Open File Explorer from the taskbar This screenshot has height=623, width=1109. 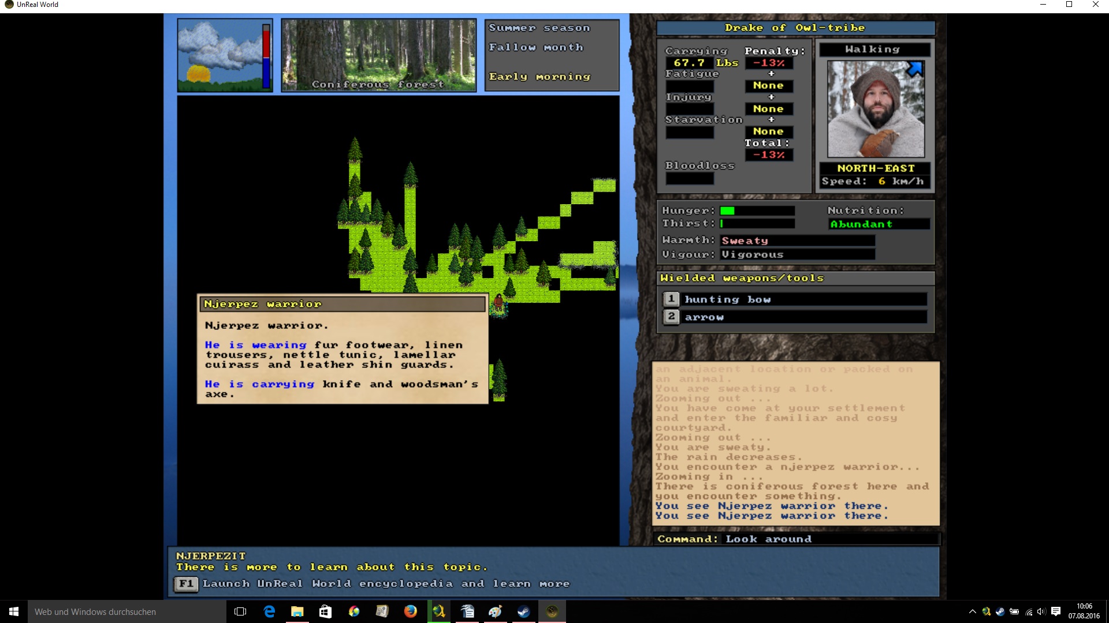(297, 611)
